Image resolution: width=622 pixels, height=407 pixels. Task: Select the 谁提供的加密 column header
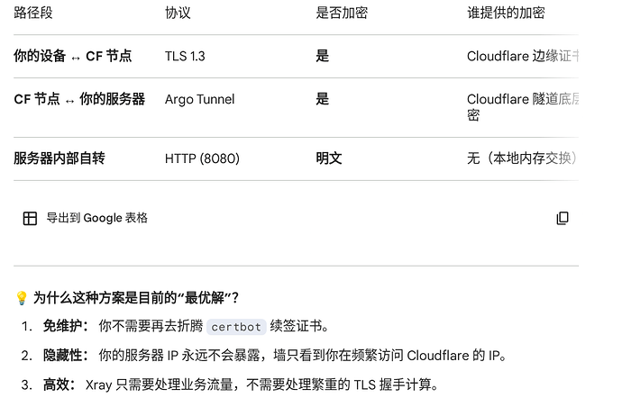[x=506, y=13]
